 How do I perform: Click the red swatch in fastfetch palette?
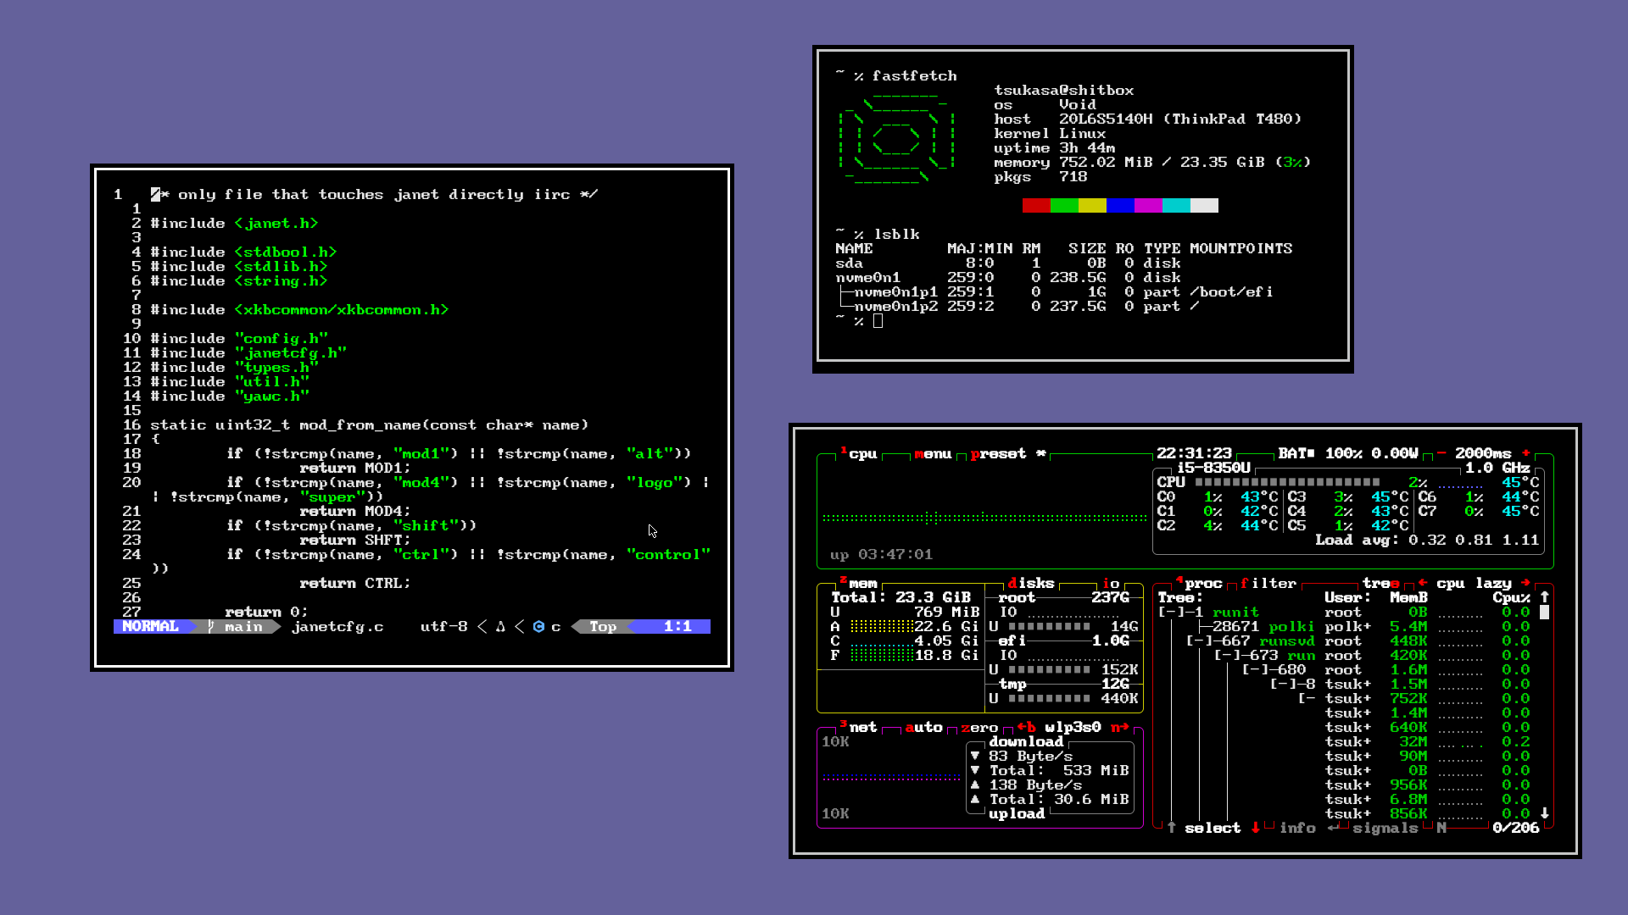coord(1036,205)
